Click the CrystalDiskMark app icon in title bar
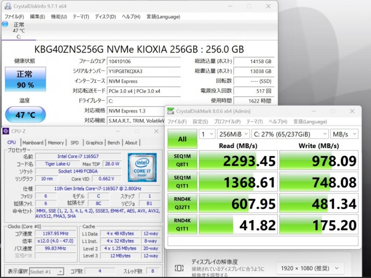 click(x=171, y=111)
